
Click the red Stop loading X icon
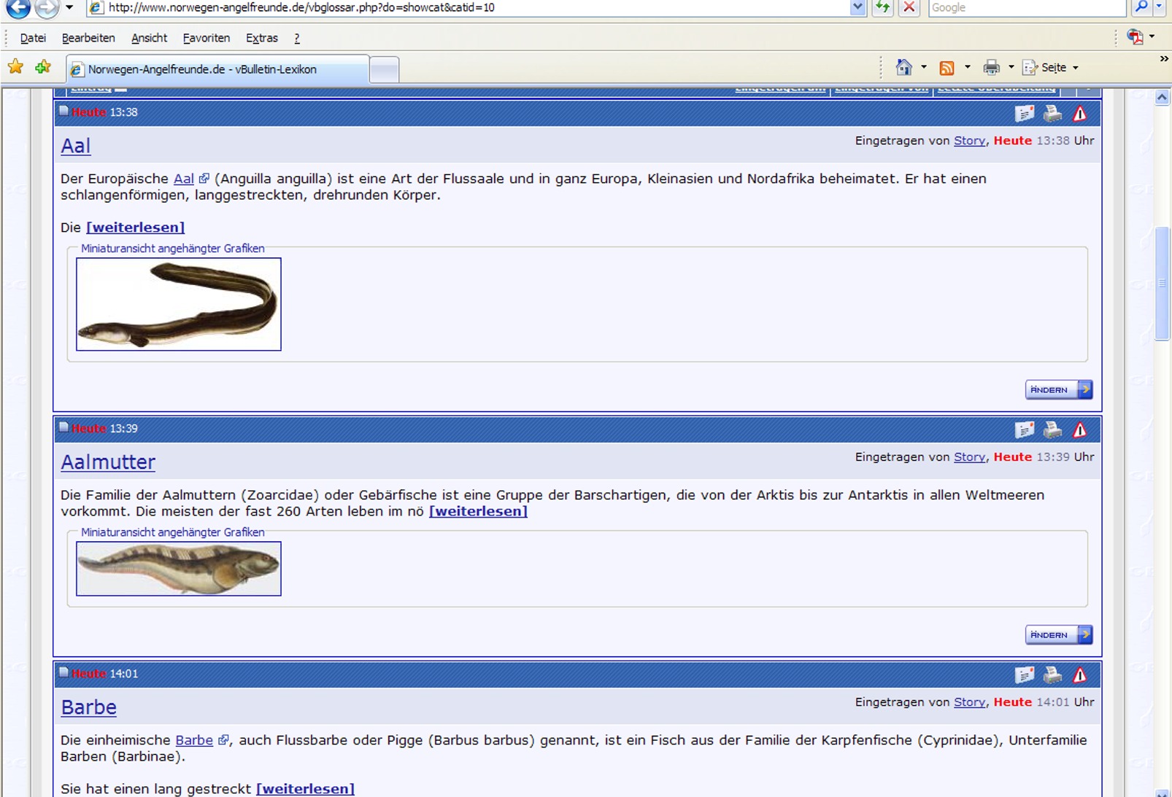(x=909, y=7)
